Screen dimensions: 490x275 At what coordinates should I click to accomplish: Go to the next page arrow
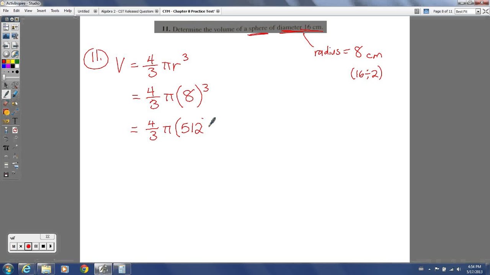(15, 45)
